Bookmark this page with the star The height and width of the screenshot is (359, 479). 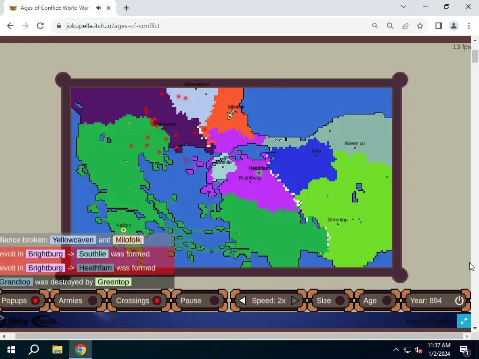(x=420, y=26)
